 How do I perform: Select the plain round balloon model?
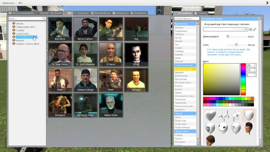click(x=249, y=115)
